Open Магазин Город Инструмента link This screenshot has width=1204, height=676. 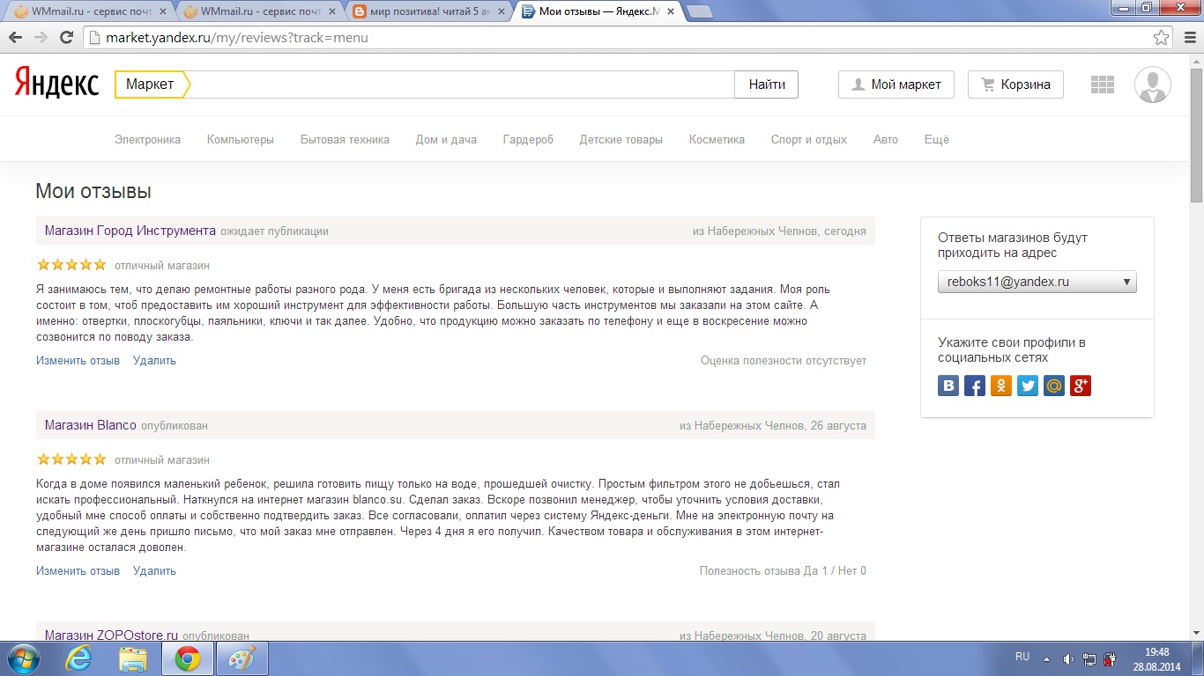click(x=130, y=231)
